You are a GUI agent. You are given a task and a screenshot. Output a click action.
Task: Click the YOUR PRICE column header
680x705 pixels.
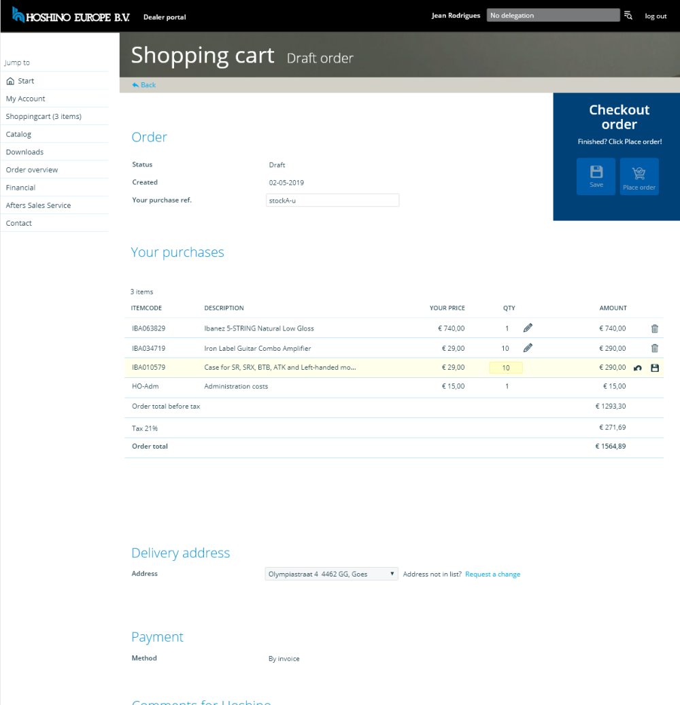click(x=447, y=308)
